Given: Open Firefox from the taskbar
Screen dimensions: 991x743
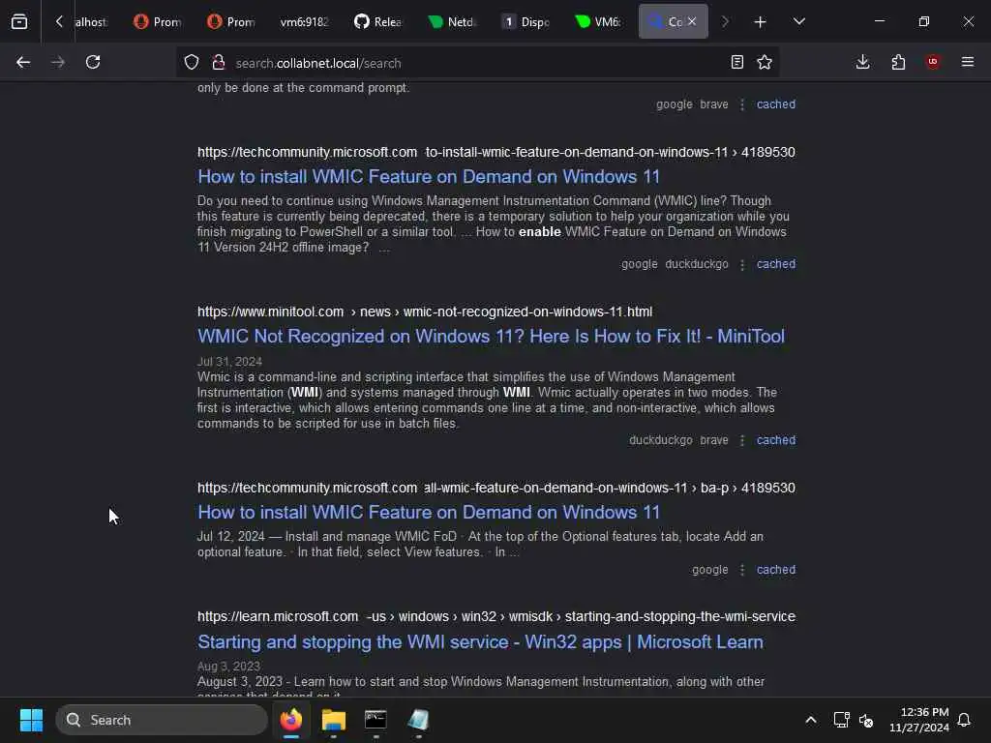Looking at the screenshot, I should click(291, 720).
